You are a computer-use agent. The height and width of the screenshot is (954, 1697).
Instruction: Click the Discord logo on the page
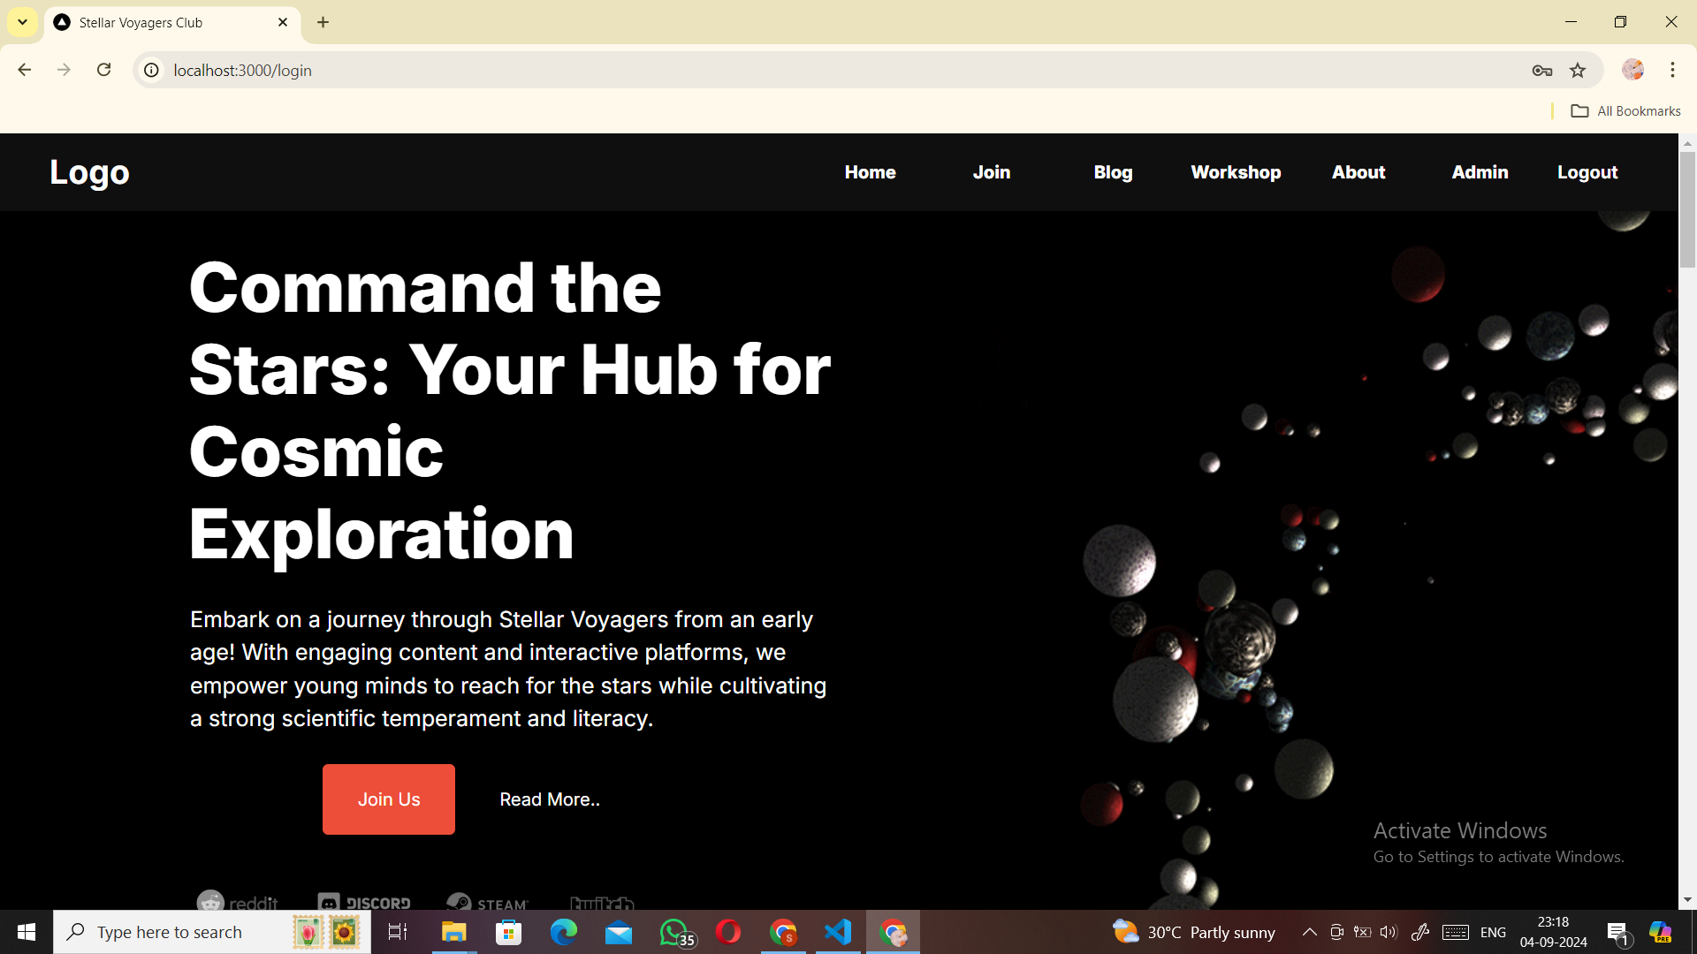(364, 903)
